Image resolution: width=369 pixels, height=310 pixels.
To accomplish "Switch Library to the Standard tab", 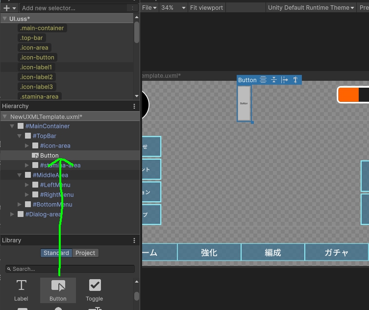I will pos(56,253).
